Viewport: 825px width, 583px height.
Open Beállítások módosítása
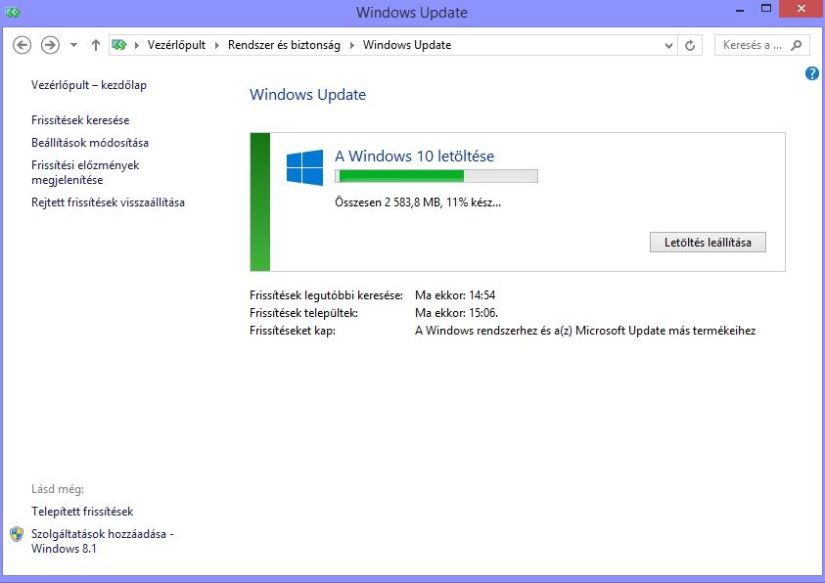[90, 143]
